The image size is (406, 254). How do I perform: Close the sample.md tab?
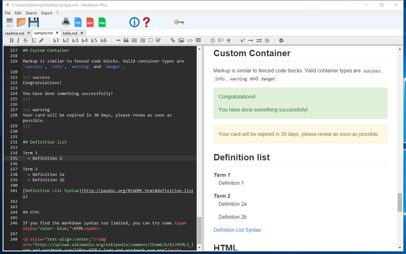57,33
